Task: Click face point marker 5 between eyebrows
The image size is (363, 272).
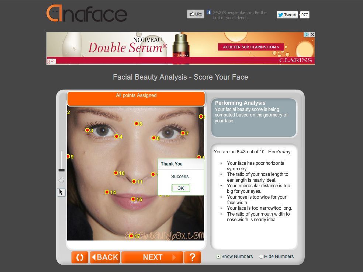Action: click(136, 123)
